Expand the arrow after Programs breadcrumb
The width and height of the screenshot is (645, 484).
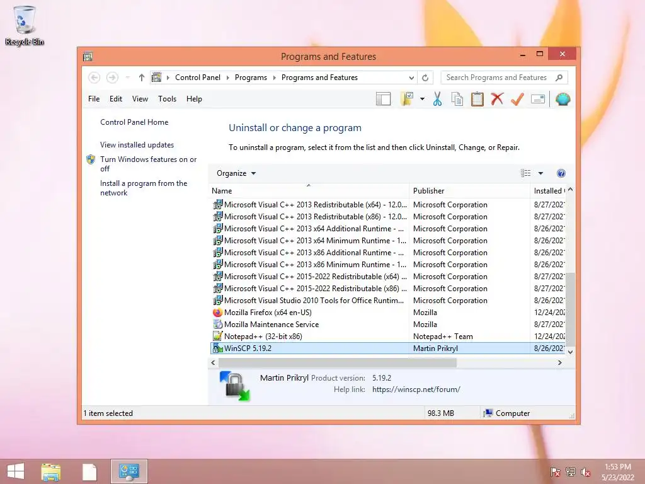(275, 78)
